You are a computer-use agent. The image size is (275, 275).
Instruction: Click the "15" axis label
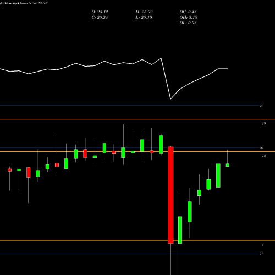[x=264, y=156]
